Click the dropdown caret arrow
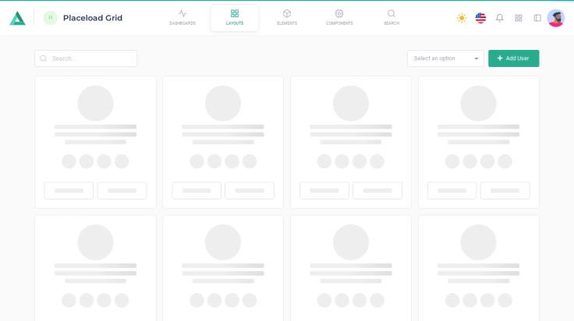 pos(477,58)
